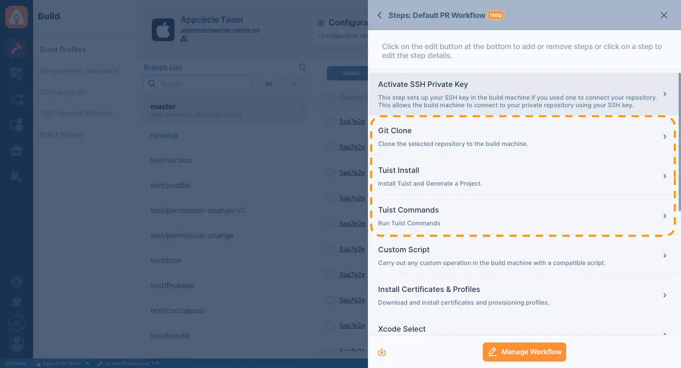This screenshot has width=681, height=368.
Task: Click the download workflow icon at bottom
Action: click(382, 352)
